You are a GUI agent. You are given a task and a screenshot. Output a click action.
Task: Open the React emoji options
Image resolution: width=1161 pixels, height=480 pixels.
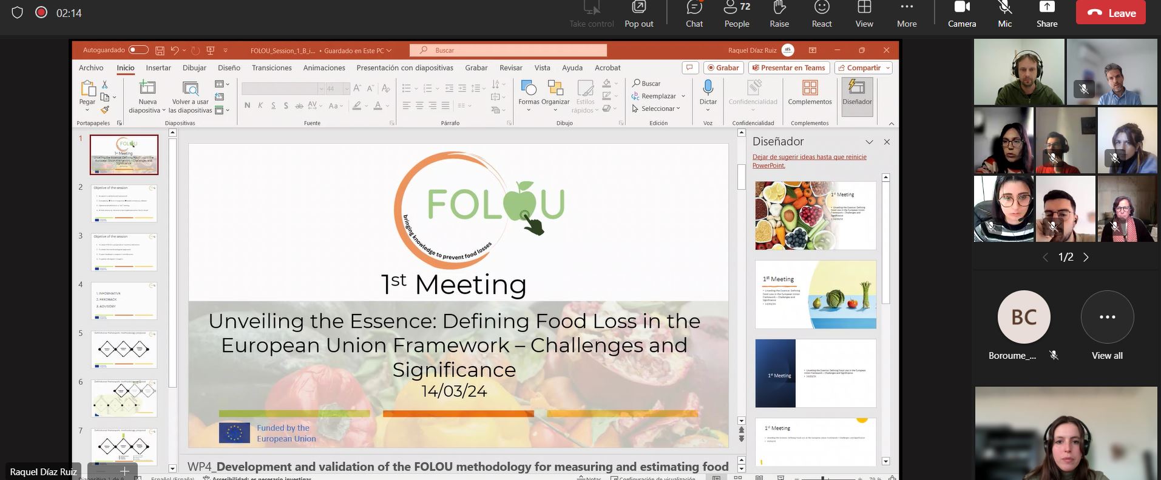coord(822,15)
